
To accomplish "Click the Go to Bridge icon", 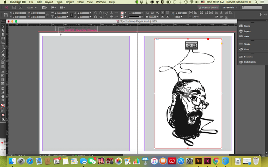I will point(14,8).
